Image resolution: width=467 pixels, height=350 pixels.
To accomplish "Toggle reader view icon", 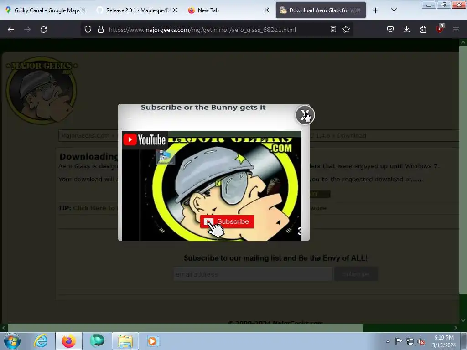I will point(333,29).
